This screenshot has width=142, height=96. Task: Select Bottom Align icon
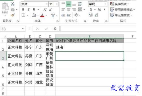coord(74,5)
